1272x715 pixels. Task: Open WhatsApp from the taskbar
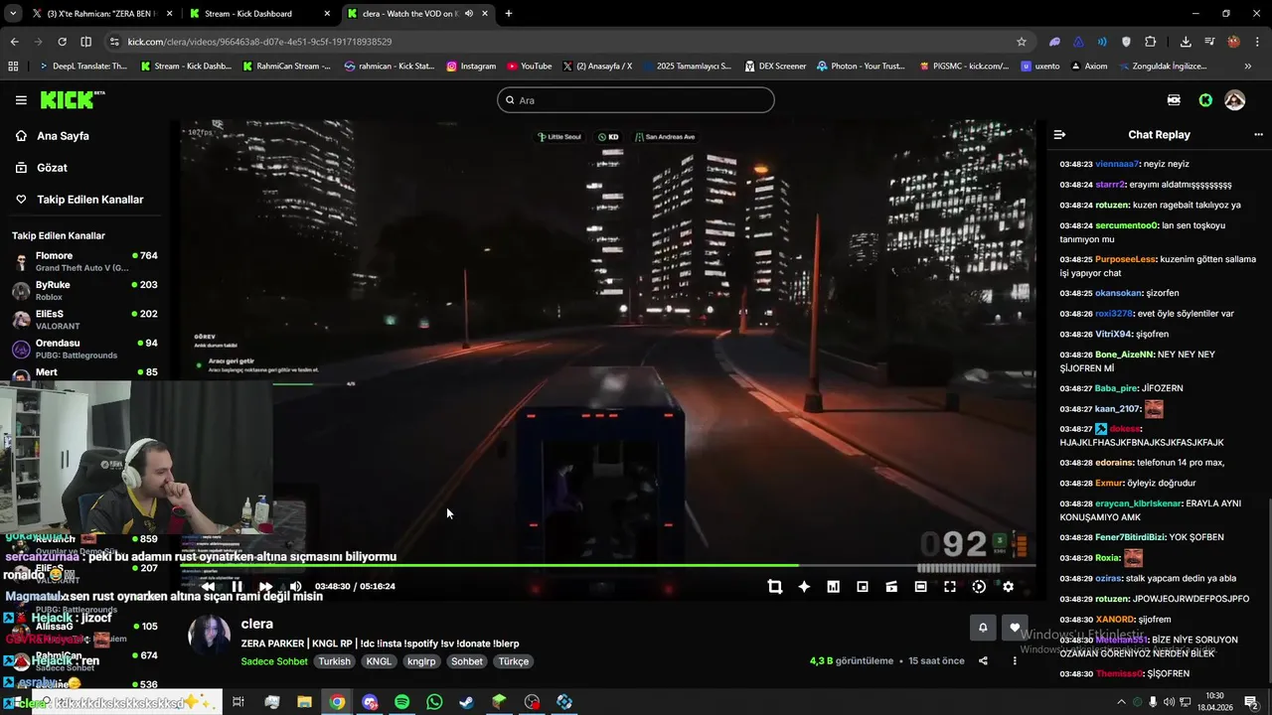coord(434,702)
